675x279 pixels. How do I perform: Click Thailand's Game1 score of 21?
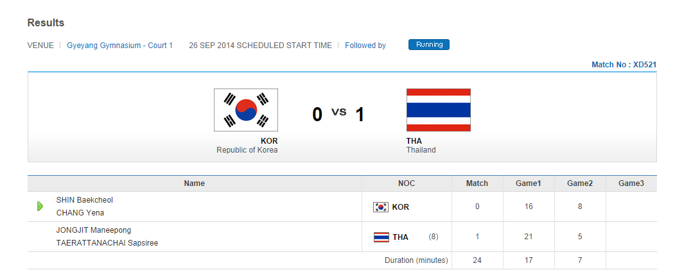pos(528,237)
